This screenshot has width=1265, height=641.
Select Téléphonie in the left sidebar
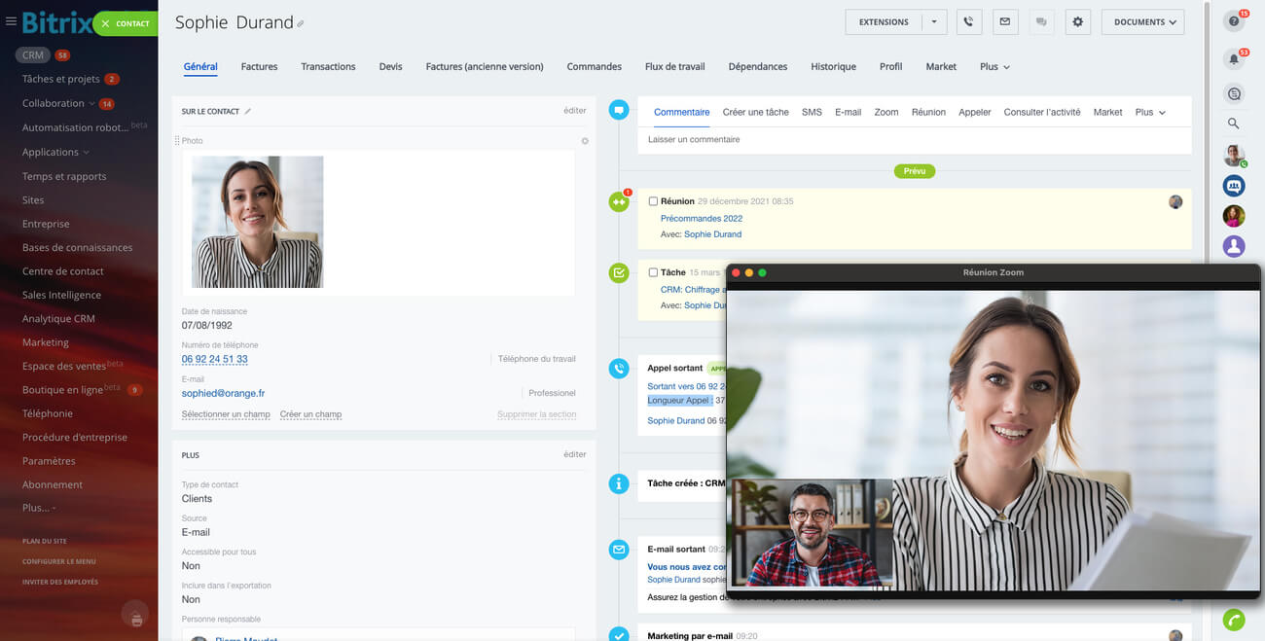pos(48,413)
